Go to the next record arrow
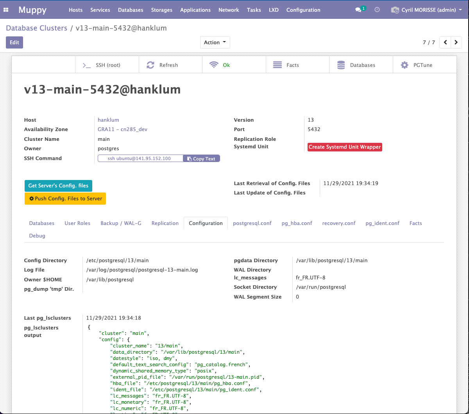 click(456, 42)
